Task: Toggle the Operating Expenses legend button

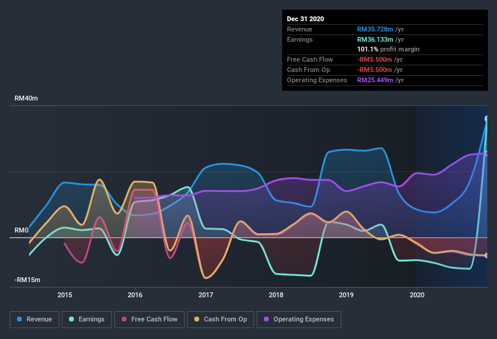Action: pos(299,320)
